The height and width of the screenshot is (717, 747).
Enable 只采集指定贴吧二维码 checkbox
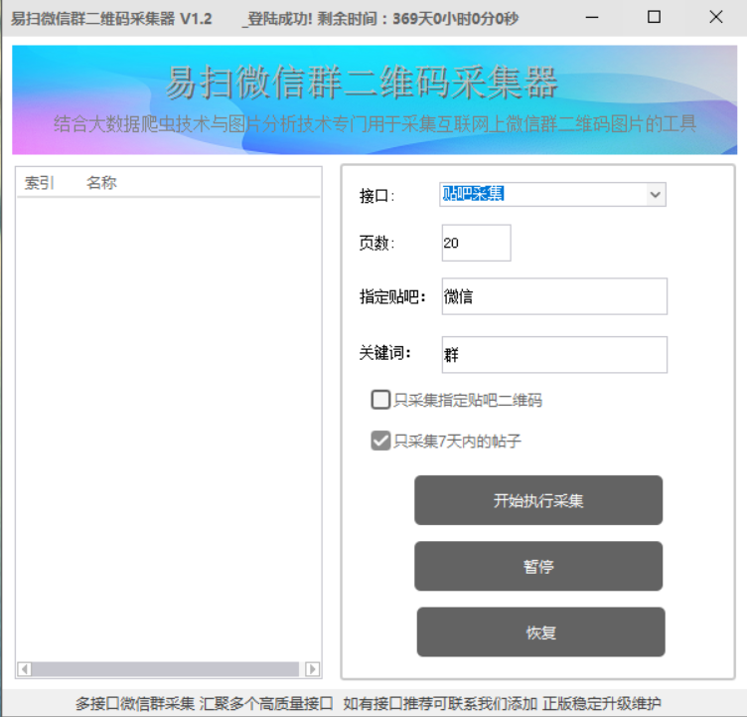[380, 400]
